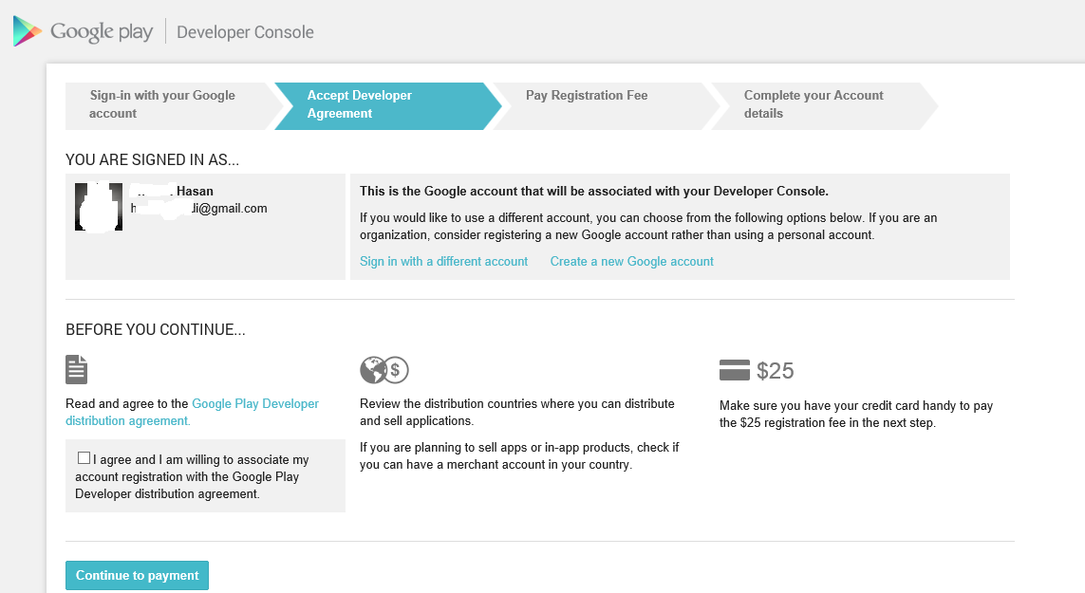This screenshot has height=593, width=1085.
Task: Click the 'Google play' wordmark text
Action: pyautogui.click(x=102, y=31)
